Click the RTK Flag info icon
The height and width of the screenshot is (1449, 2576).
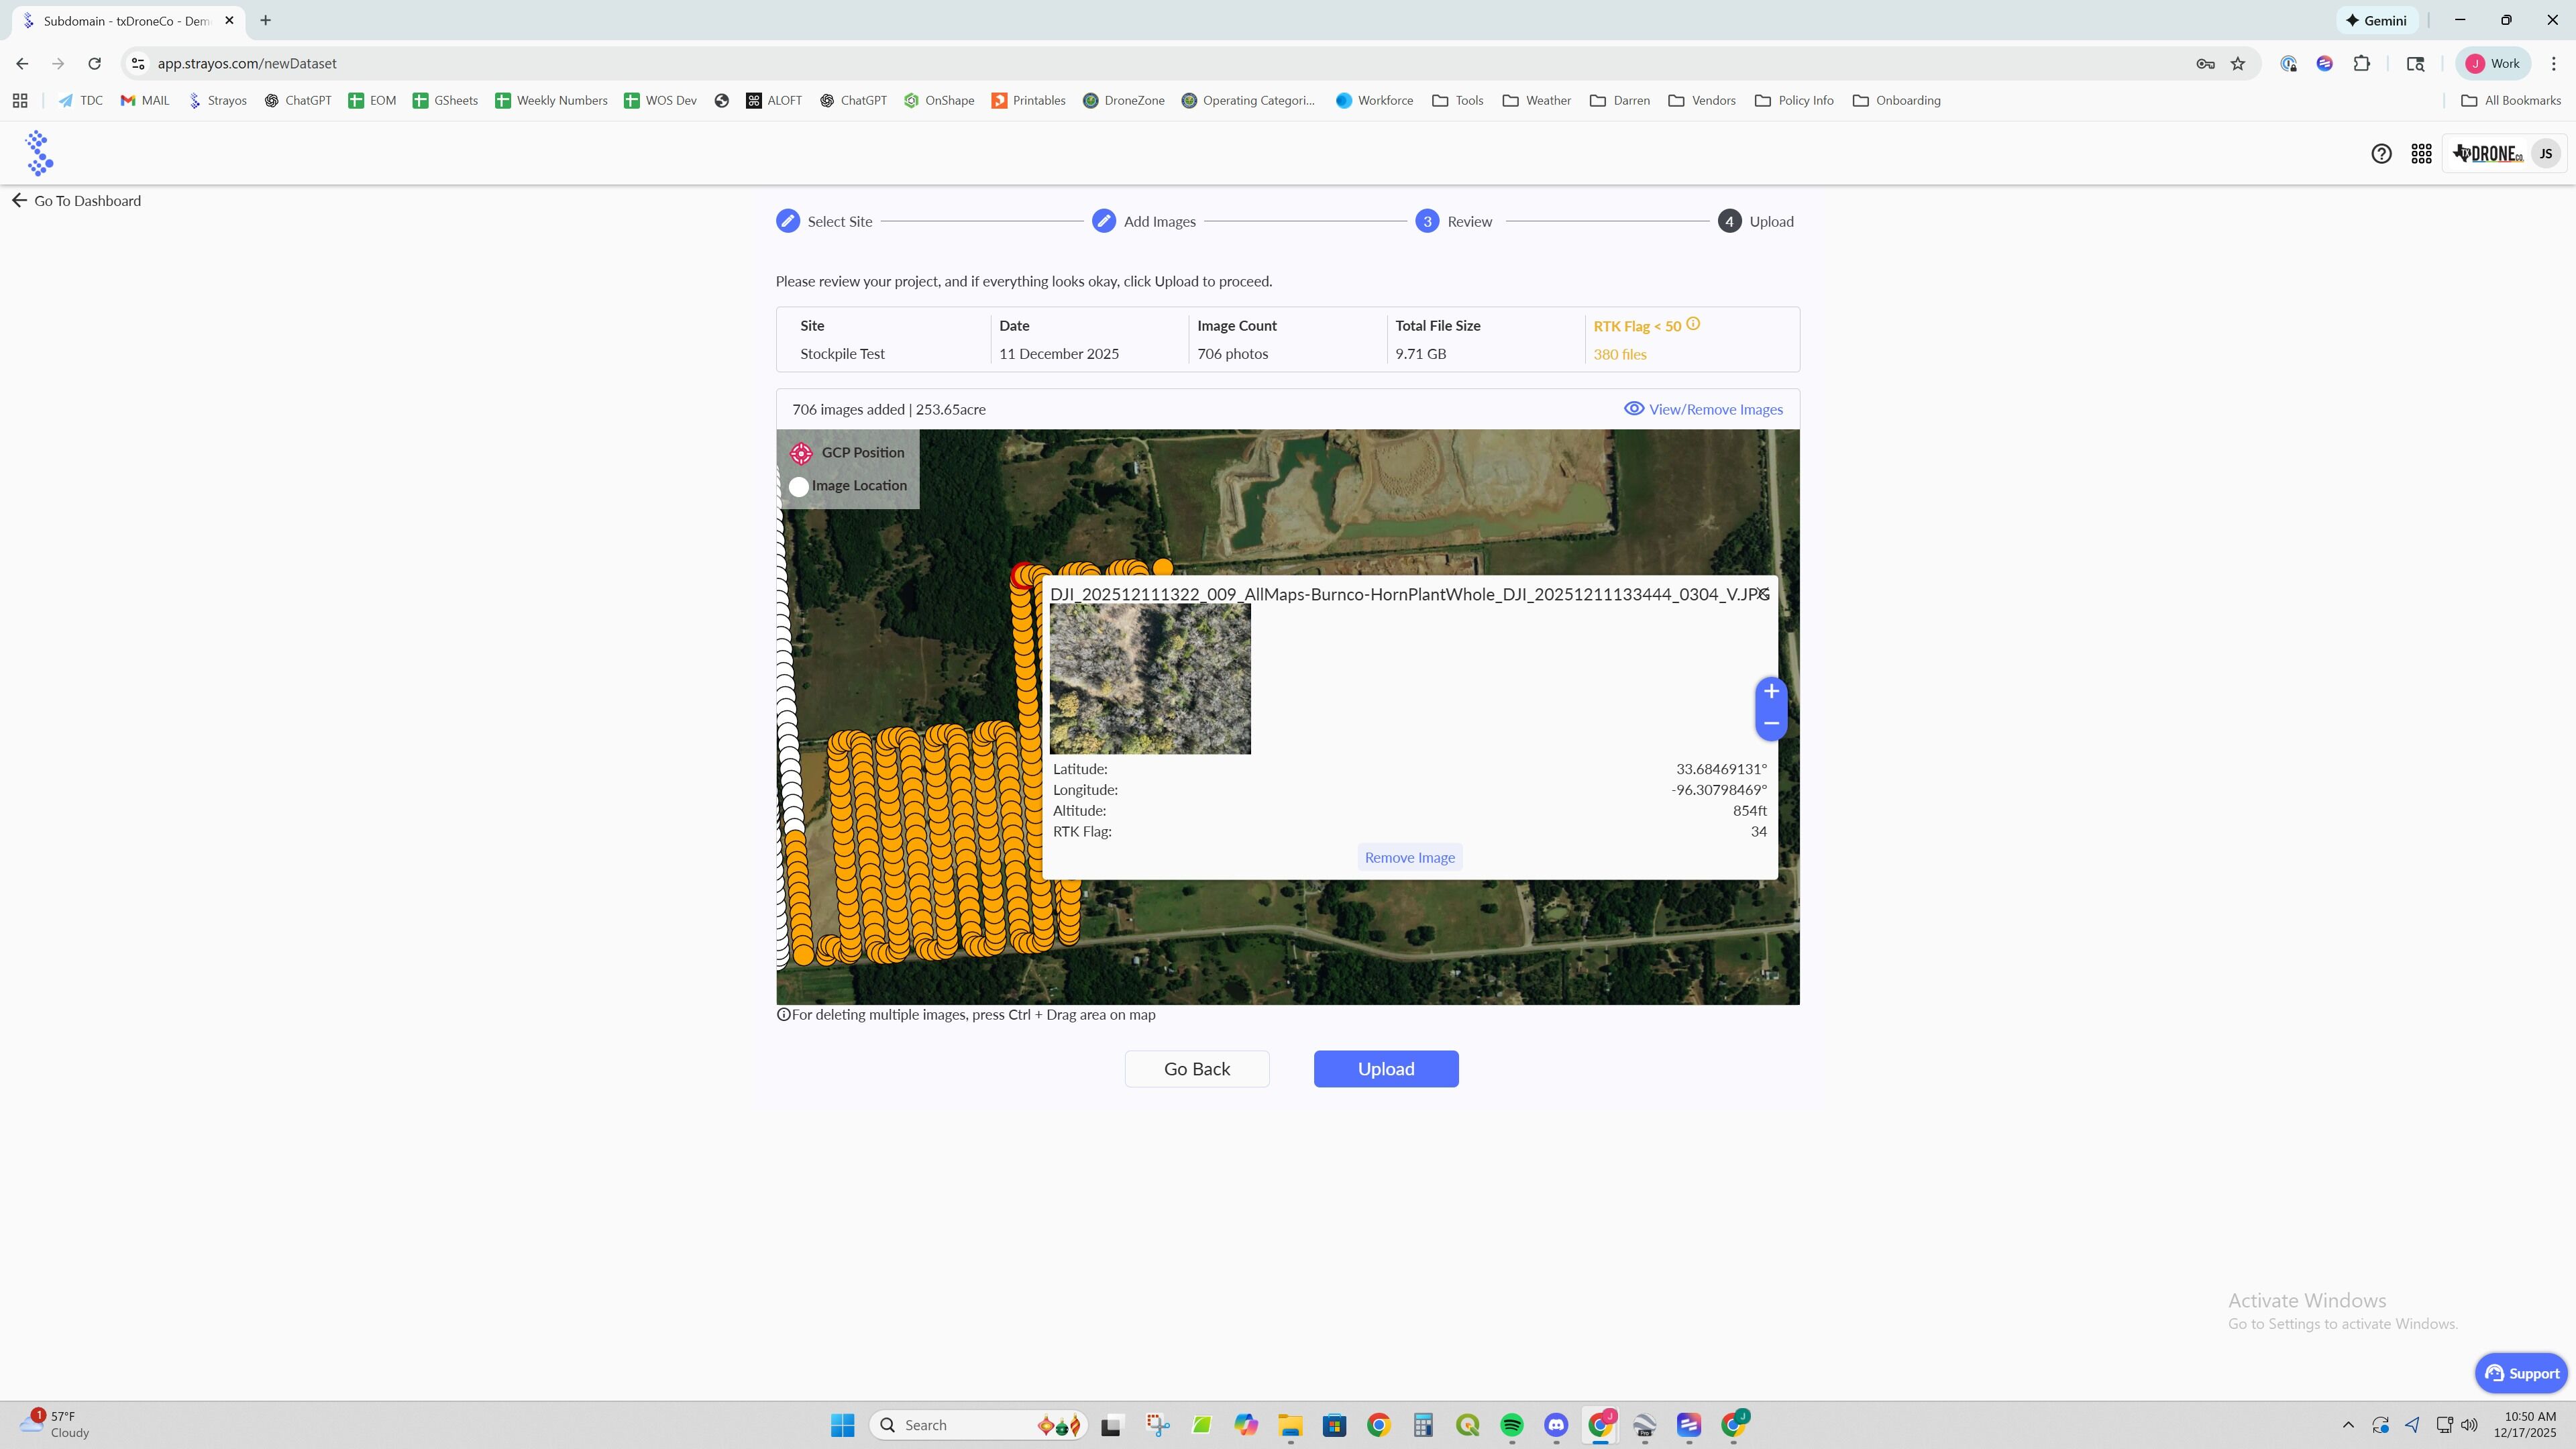point(1693,324)
